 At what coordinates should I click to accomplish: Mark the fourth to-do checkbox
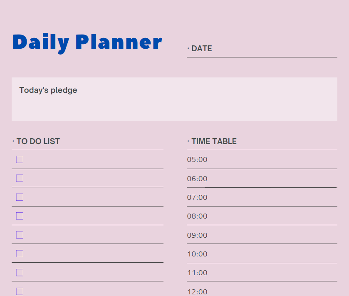20,216
